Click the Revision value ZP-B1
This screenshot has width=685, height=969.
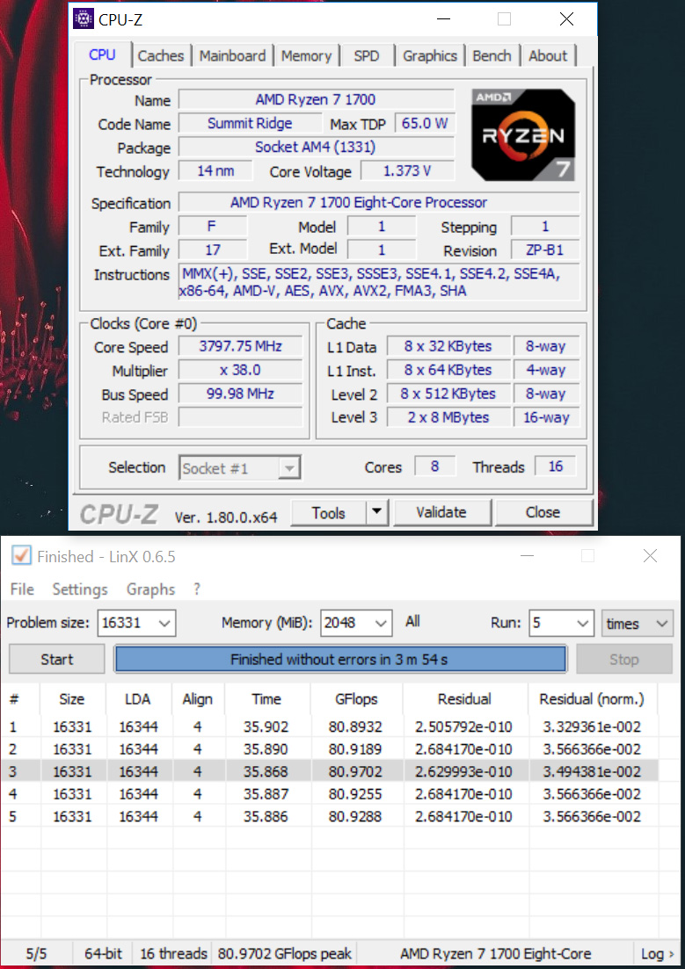click(545, 250)
